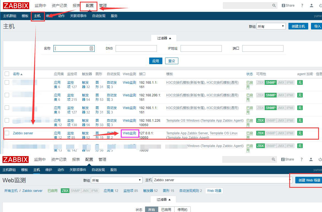Tick the checkbox for the 192.168.1.1 host row
322x212 pixels.
[x=7, y=82]
